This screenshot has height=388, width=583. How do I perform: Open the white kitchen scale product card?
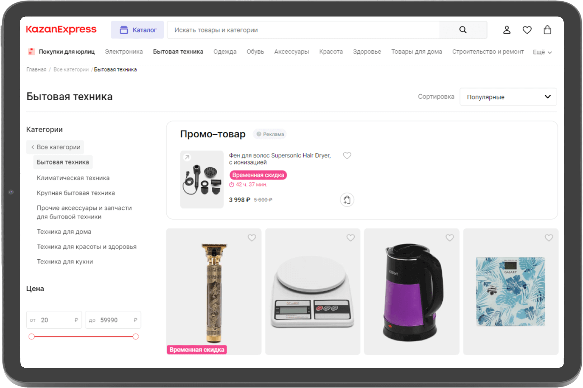[x=313, y=292]
